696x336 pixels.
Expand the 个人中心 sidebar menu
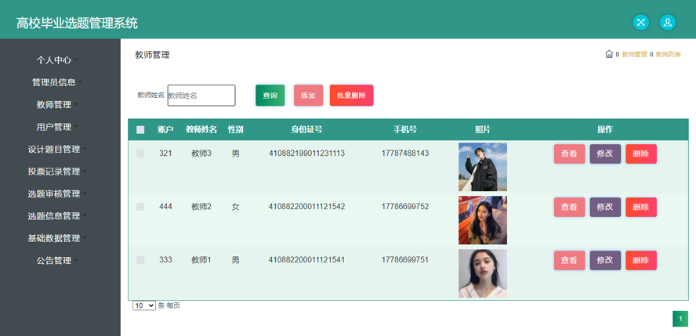pyautogui.click(x=55, y=60)
